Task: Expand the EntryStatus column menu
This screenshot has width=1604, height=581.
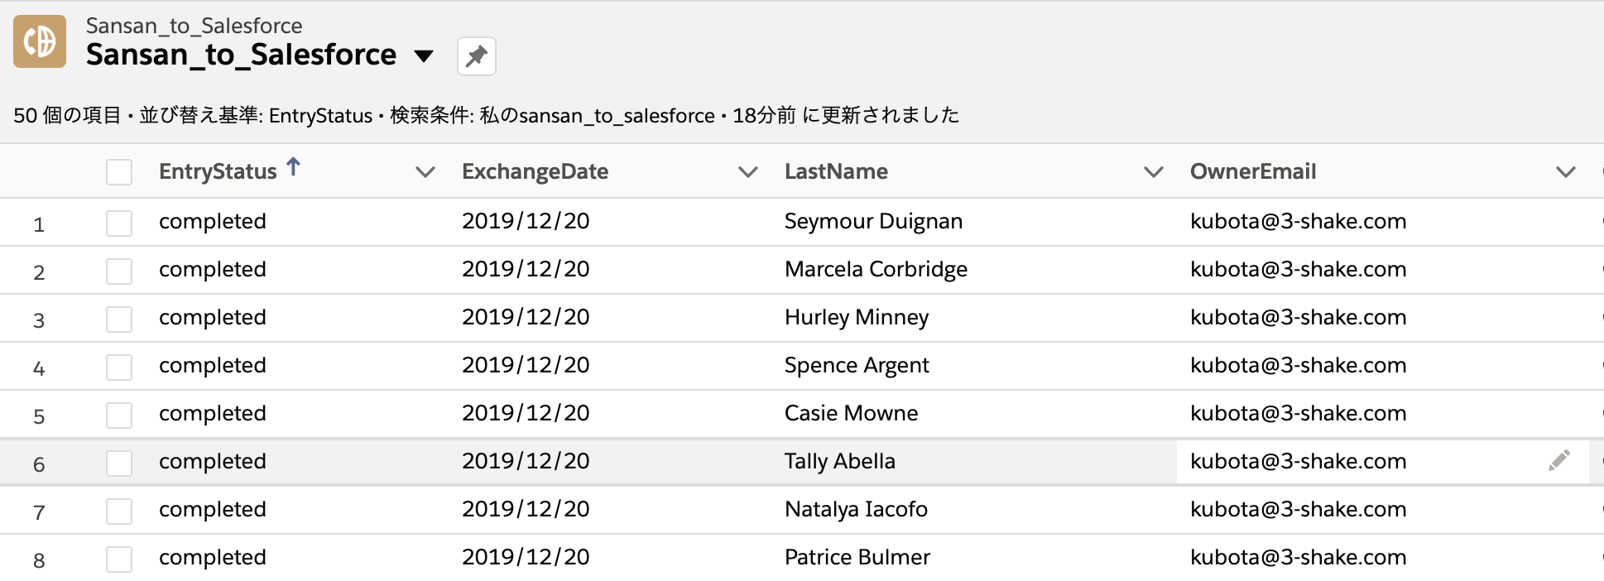Action: tap(425, 172)
